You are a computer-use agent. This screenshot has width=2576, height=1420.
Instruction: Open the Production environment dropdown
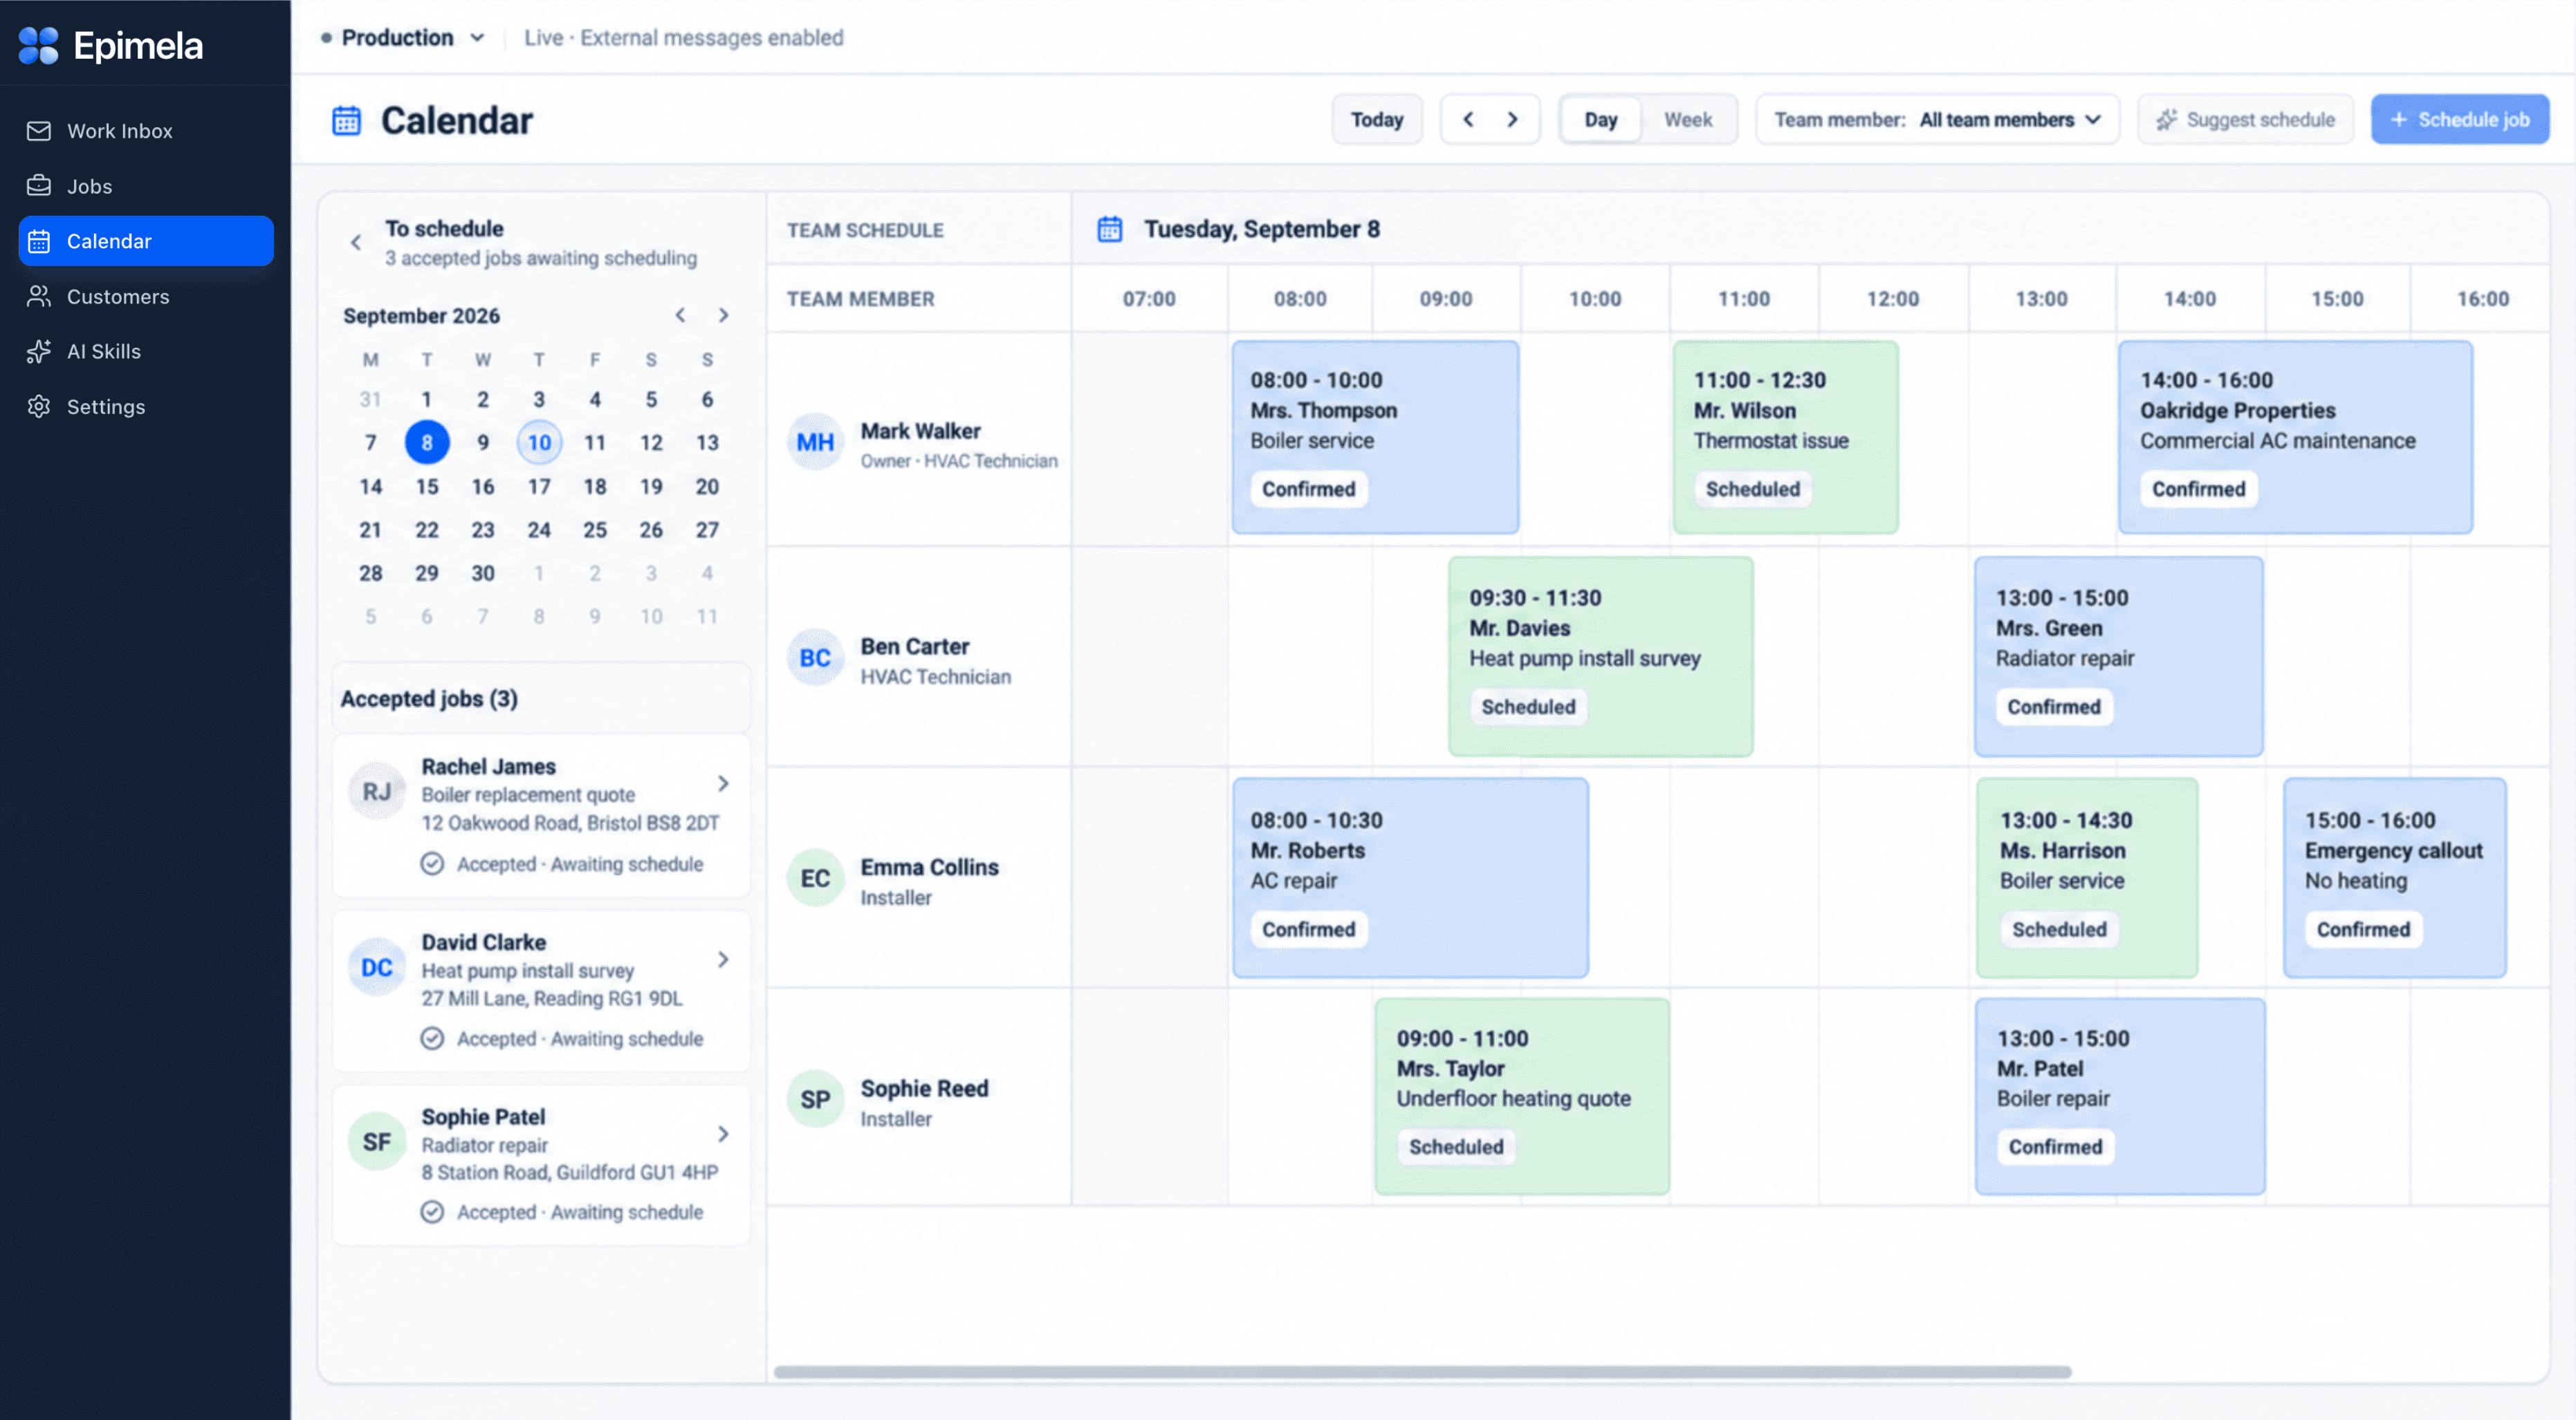click(x=403, y=37)
